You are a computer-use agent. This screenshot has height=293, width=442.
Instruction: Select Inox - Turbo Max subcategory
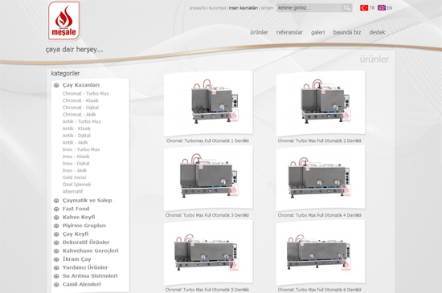(81, 149)
